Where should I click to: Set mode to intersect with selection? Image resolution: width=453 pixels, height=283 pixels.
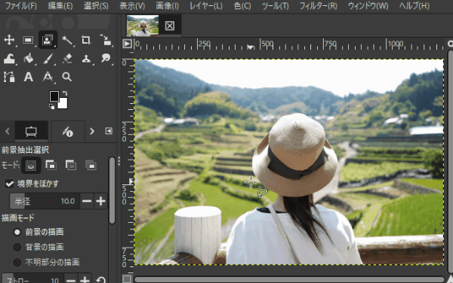click(91, 166)
